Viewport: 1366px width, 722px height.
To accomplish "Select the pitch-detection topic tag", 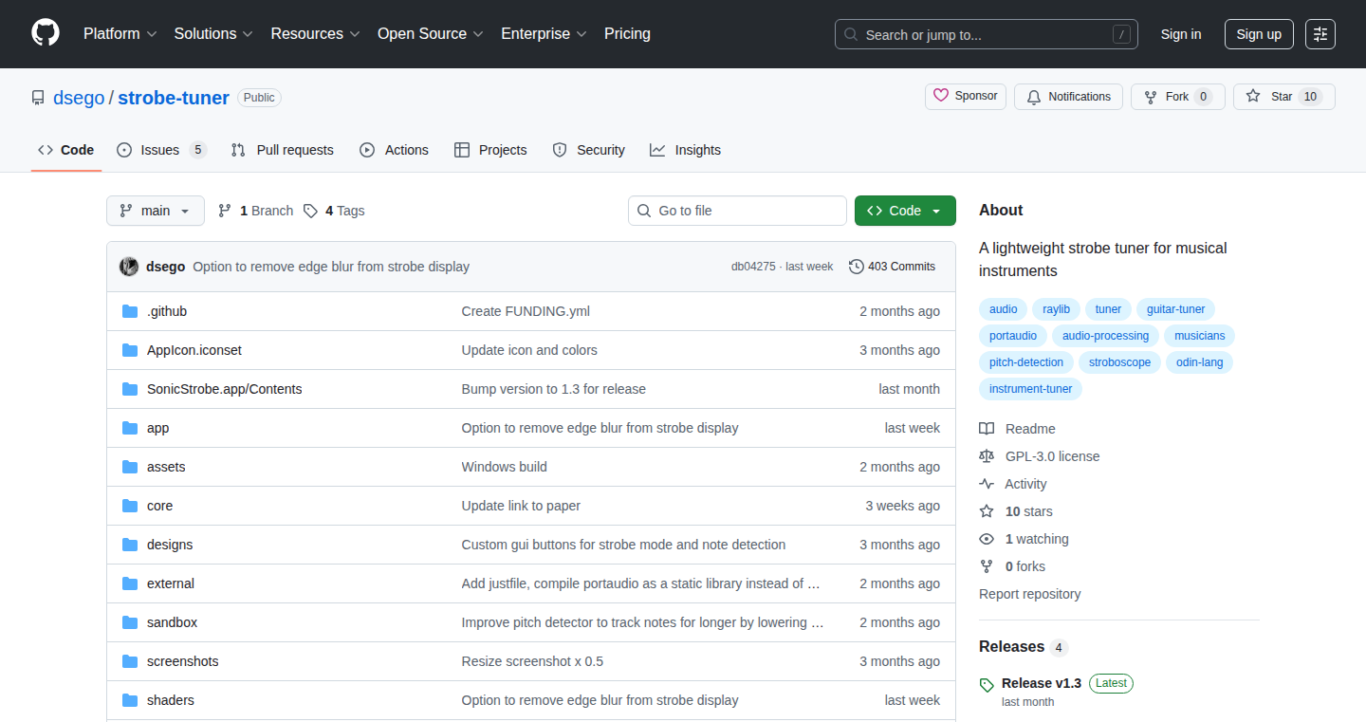I will (1026, 362).
